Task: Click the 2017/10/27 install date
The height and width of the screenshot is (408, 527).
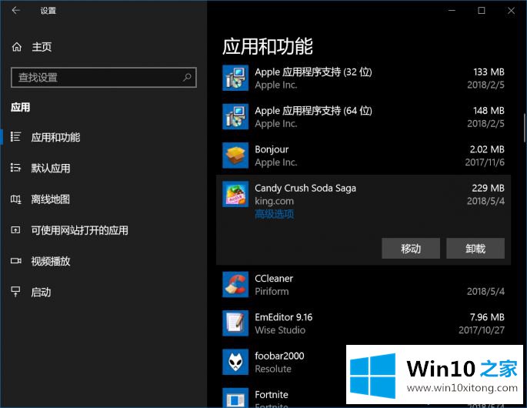Action: point(482,330)
